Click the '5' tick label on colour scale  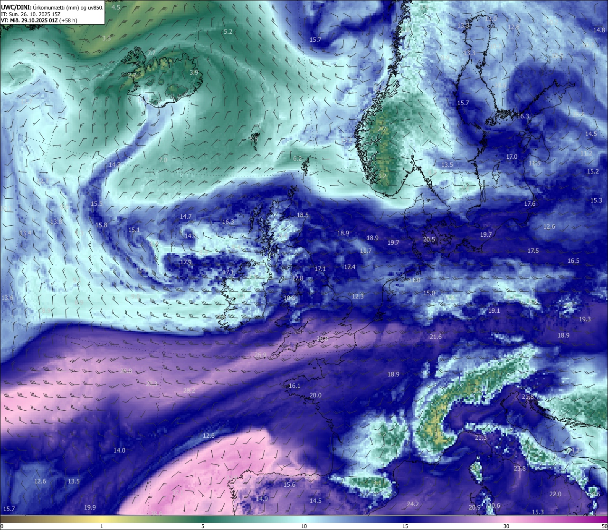coord(203,526)
